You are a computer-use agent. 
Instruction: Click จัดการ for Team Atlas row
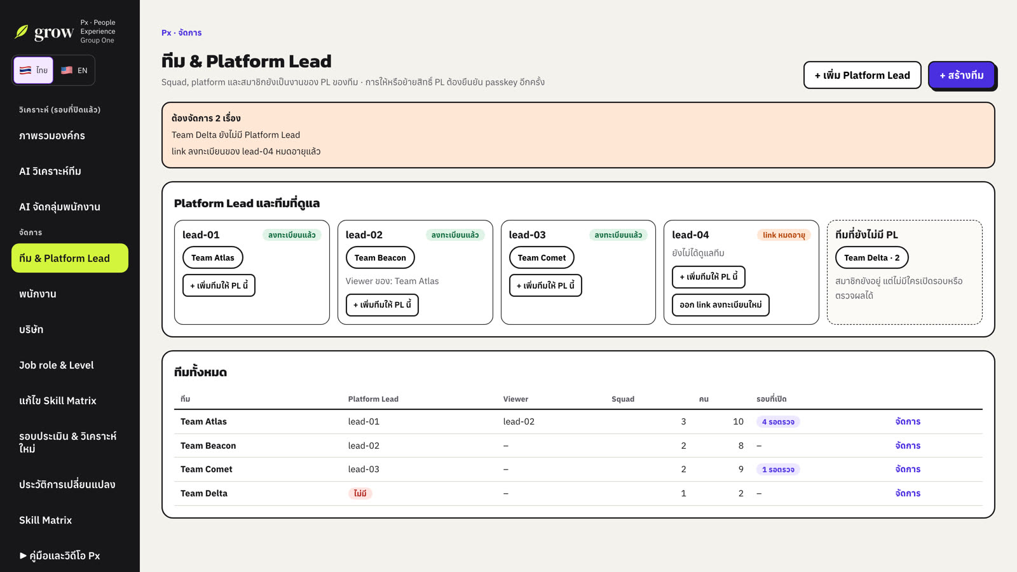(908, 421)
